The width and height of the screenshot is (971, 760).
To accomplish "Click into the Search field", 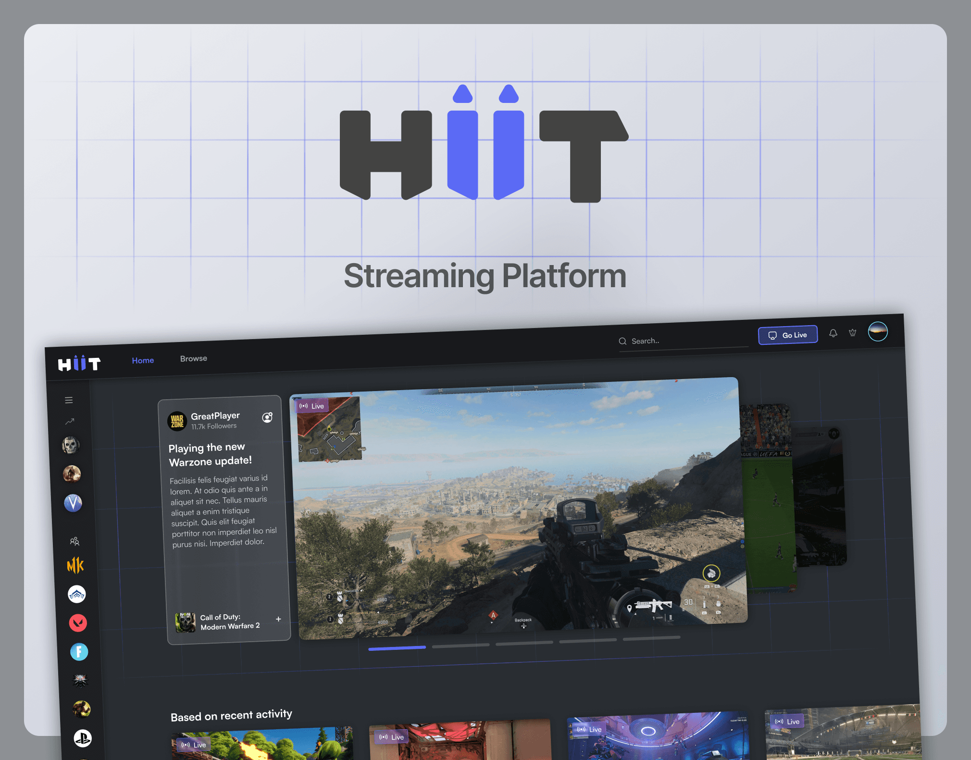I will pos(683,340).
